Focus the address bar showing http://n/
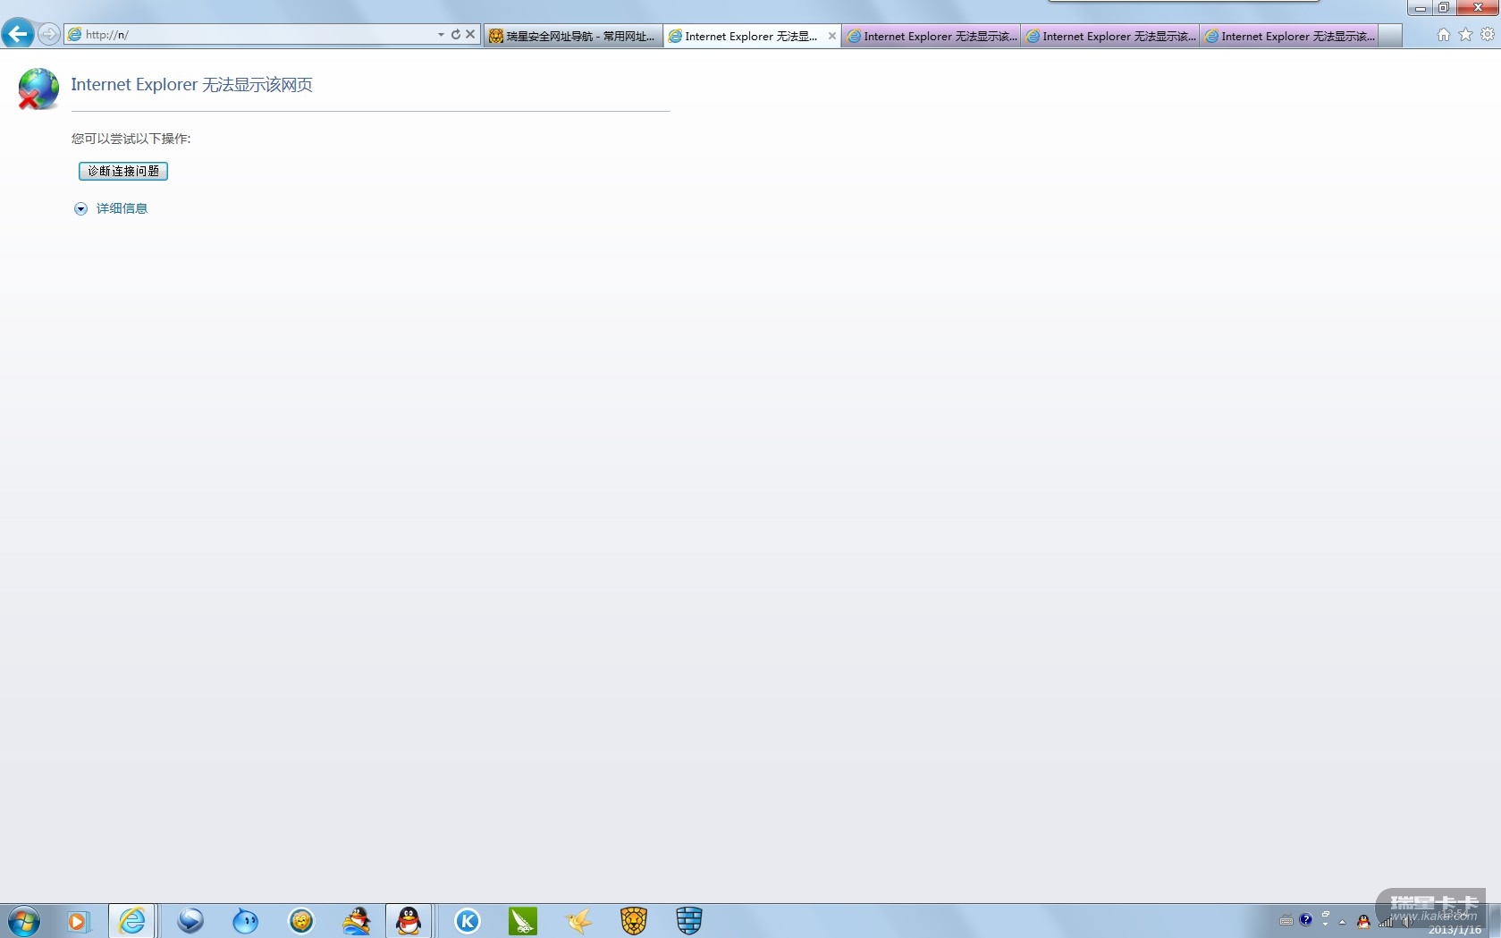 coord(250,35)
